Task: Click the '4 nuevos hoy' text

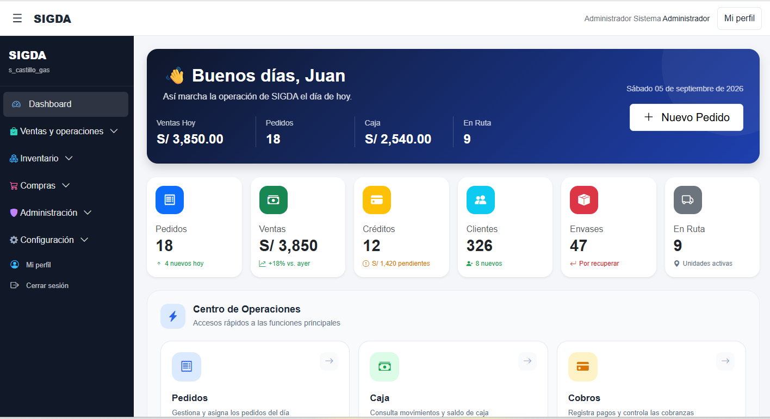Action: point(184,264)
